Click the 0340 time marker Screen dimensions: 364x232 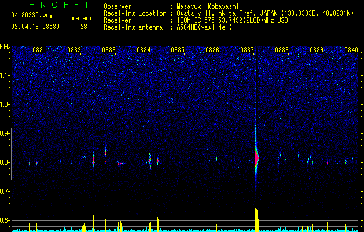click(351, 50)
